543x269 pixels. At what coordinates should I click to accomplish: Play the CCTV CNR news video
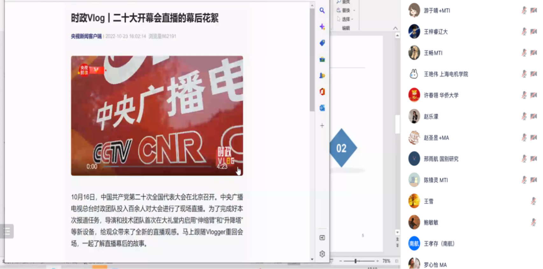(157, 116)
